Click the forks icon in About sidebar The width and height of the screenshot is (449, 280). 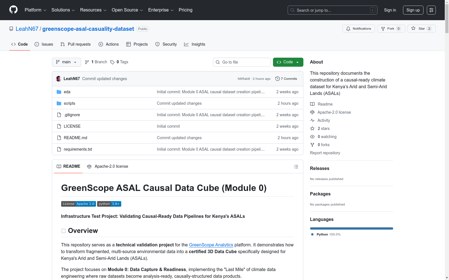coord(312,145)
